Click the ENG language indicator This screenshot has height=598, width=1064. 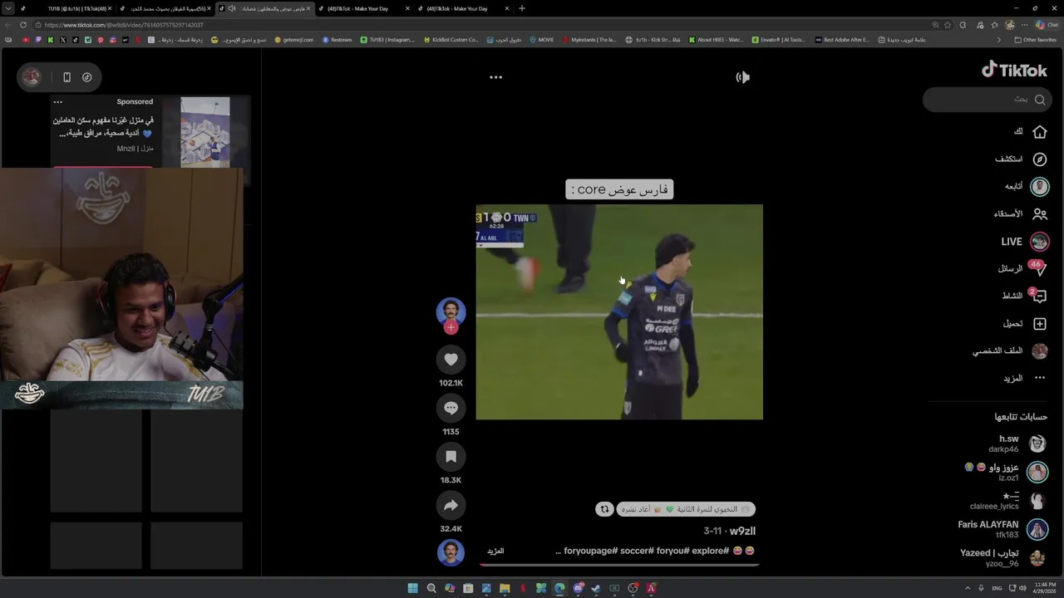[x=997, y=588]
